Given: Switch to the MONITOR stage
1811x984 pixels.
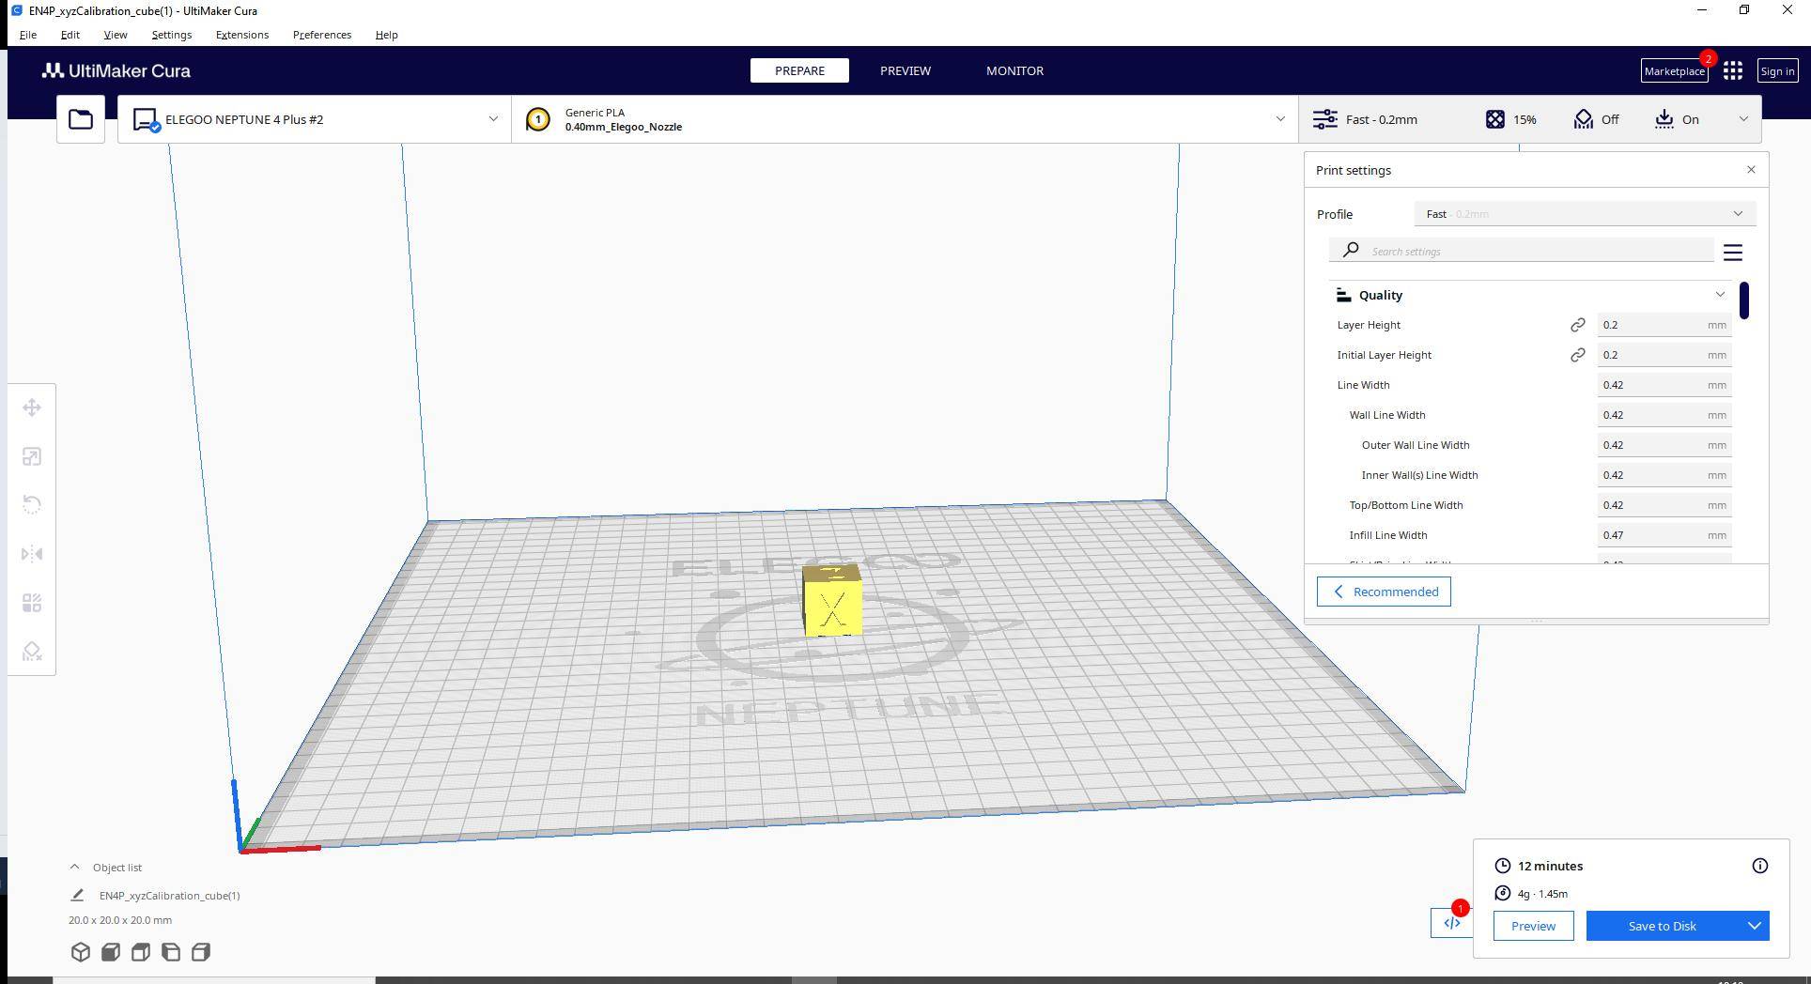Looking at the screenshot, I should (1014, 70).
